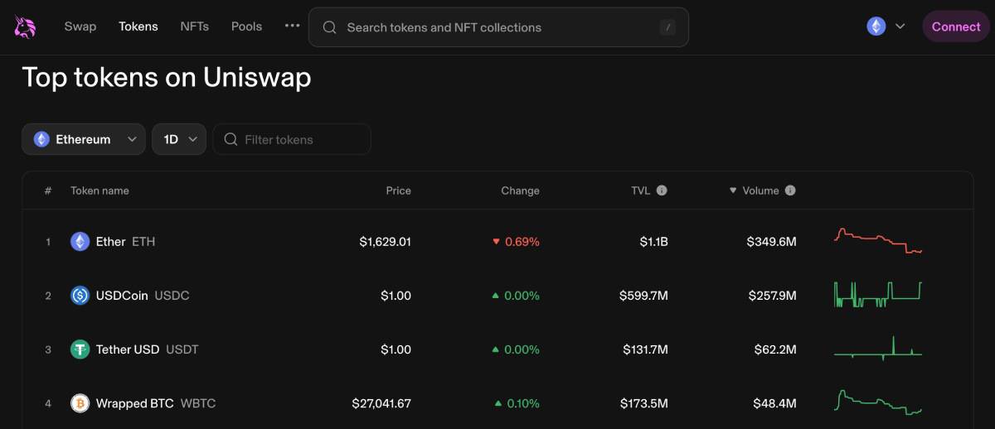Click the Tether USD TVL $131.7M

click(x=645, y=349)
